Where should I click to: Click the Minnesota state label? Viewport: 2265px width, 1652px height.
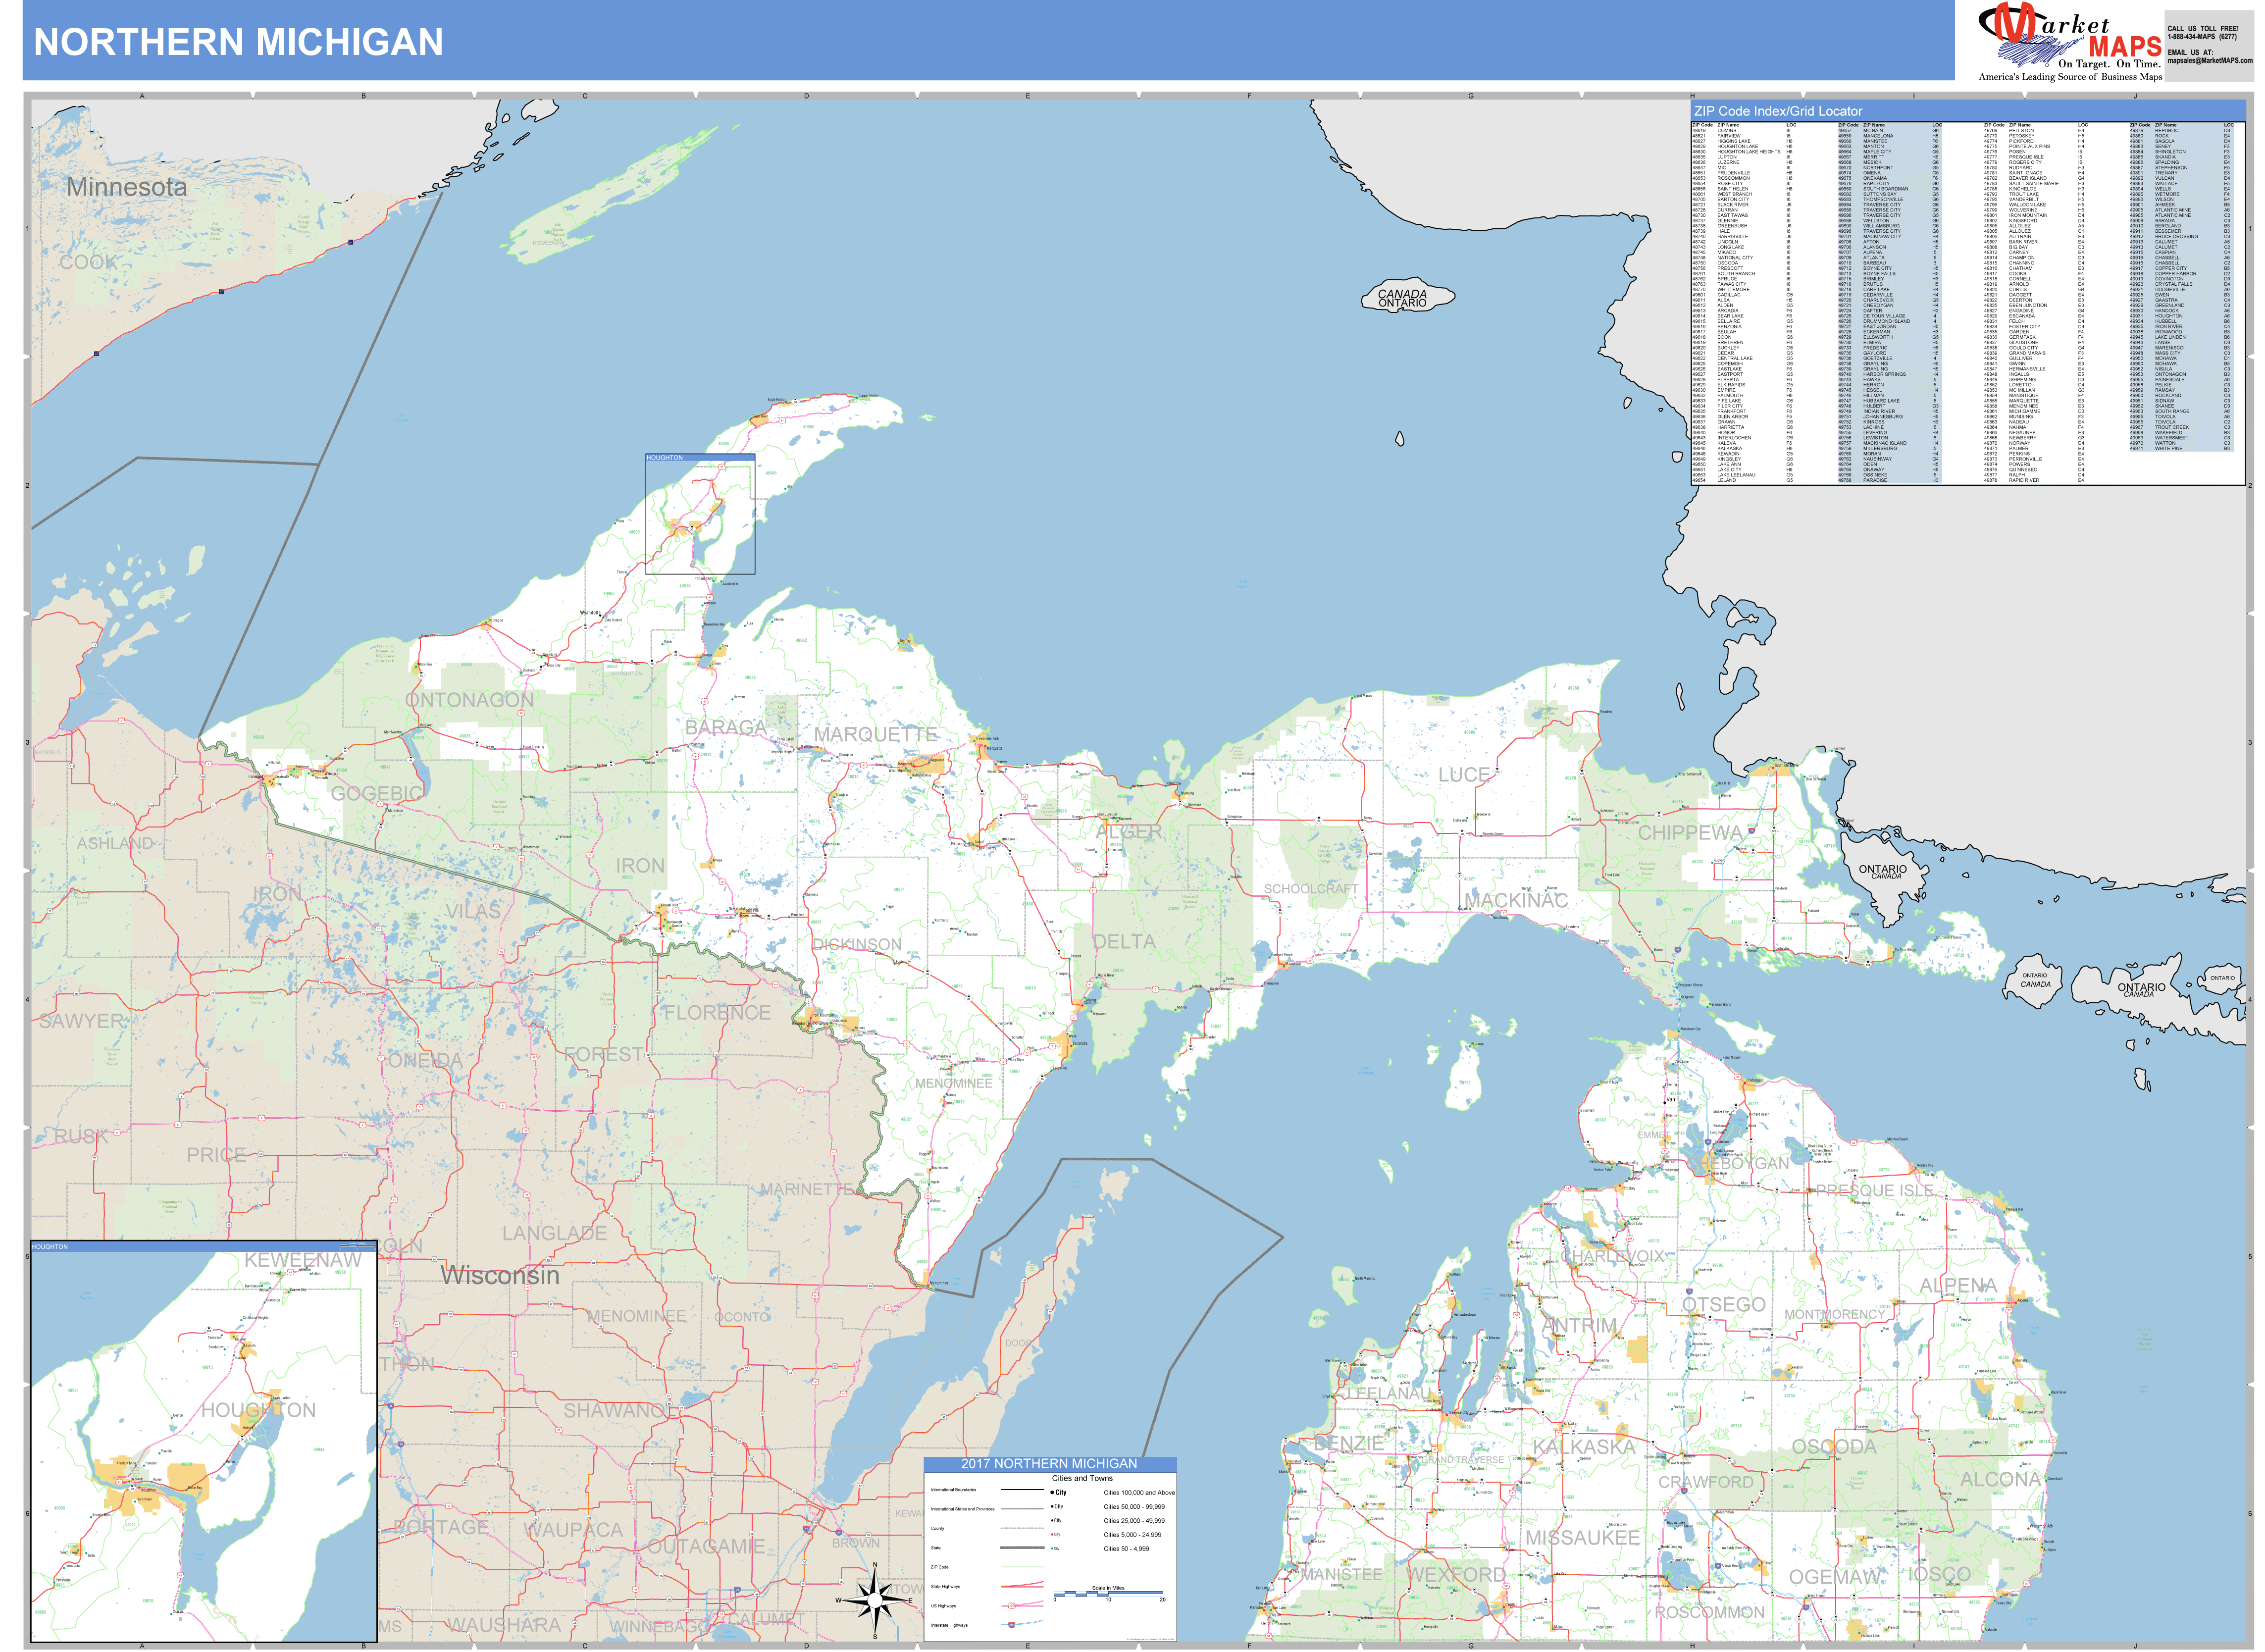coord(126,187)
